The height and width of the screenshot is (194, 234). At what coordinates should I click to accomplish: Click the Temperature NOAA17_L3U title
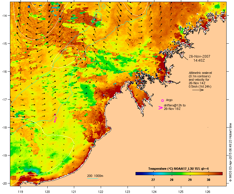178,169
